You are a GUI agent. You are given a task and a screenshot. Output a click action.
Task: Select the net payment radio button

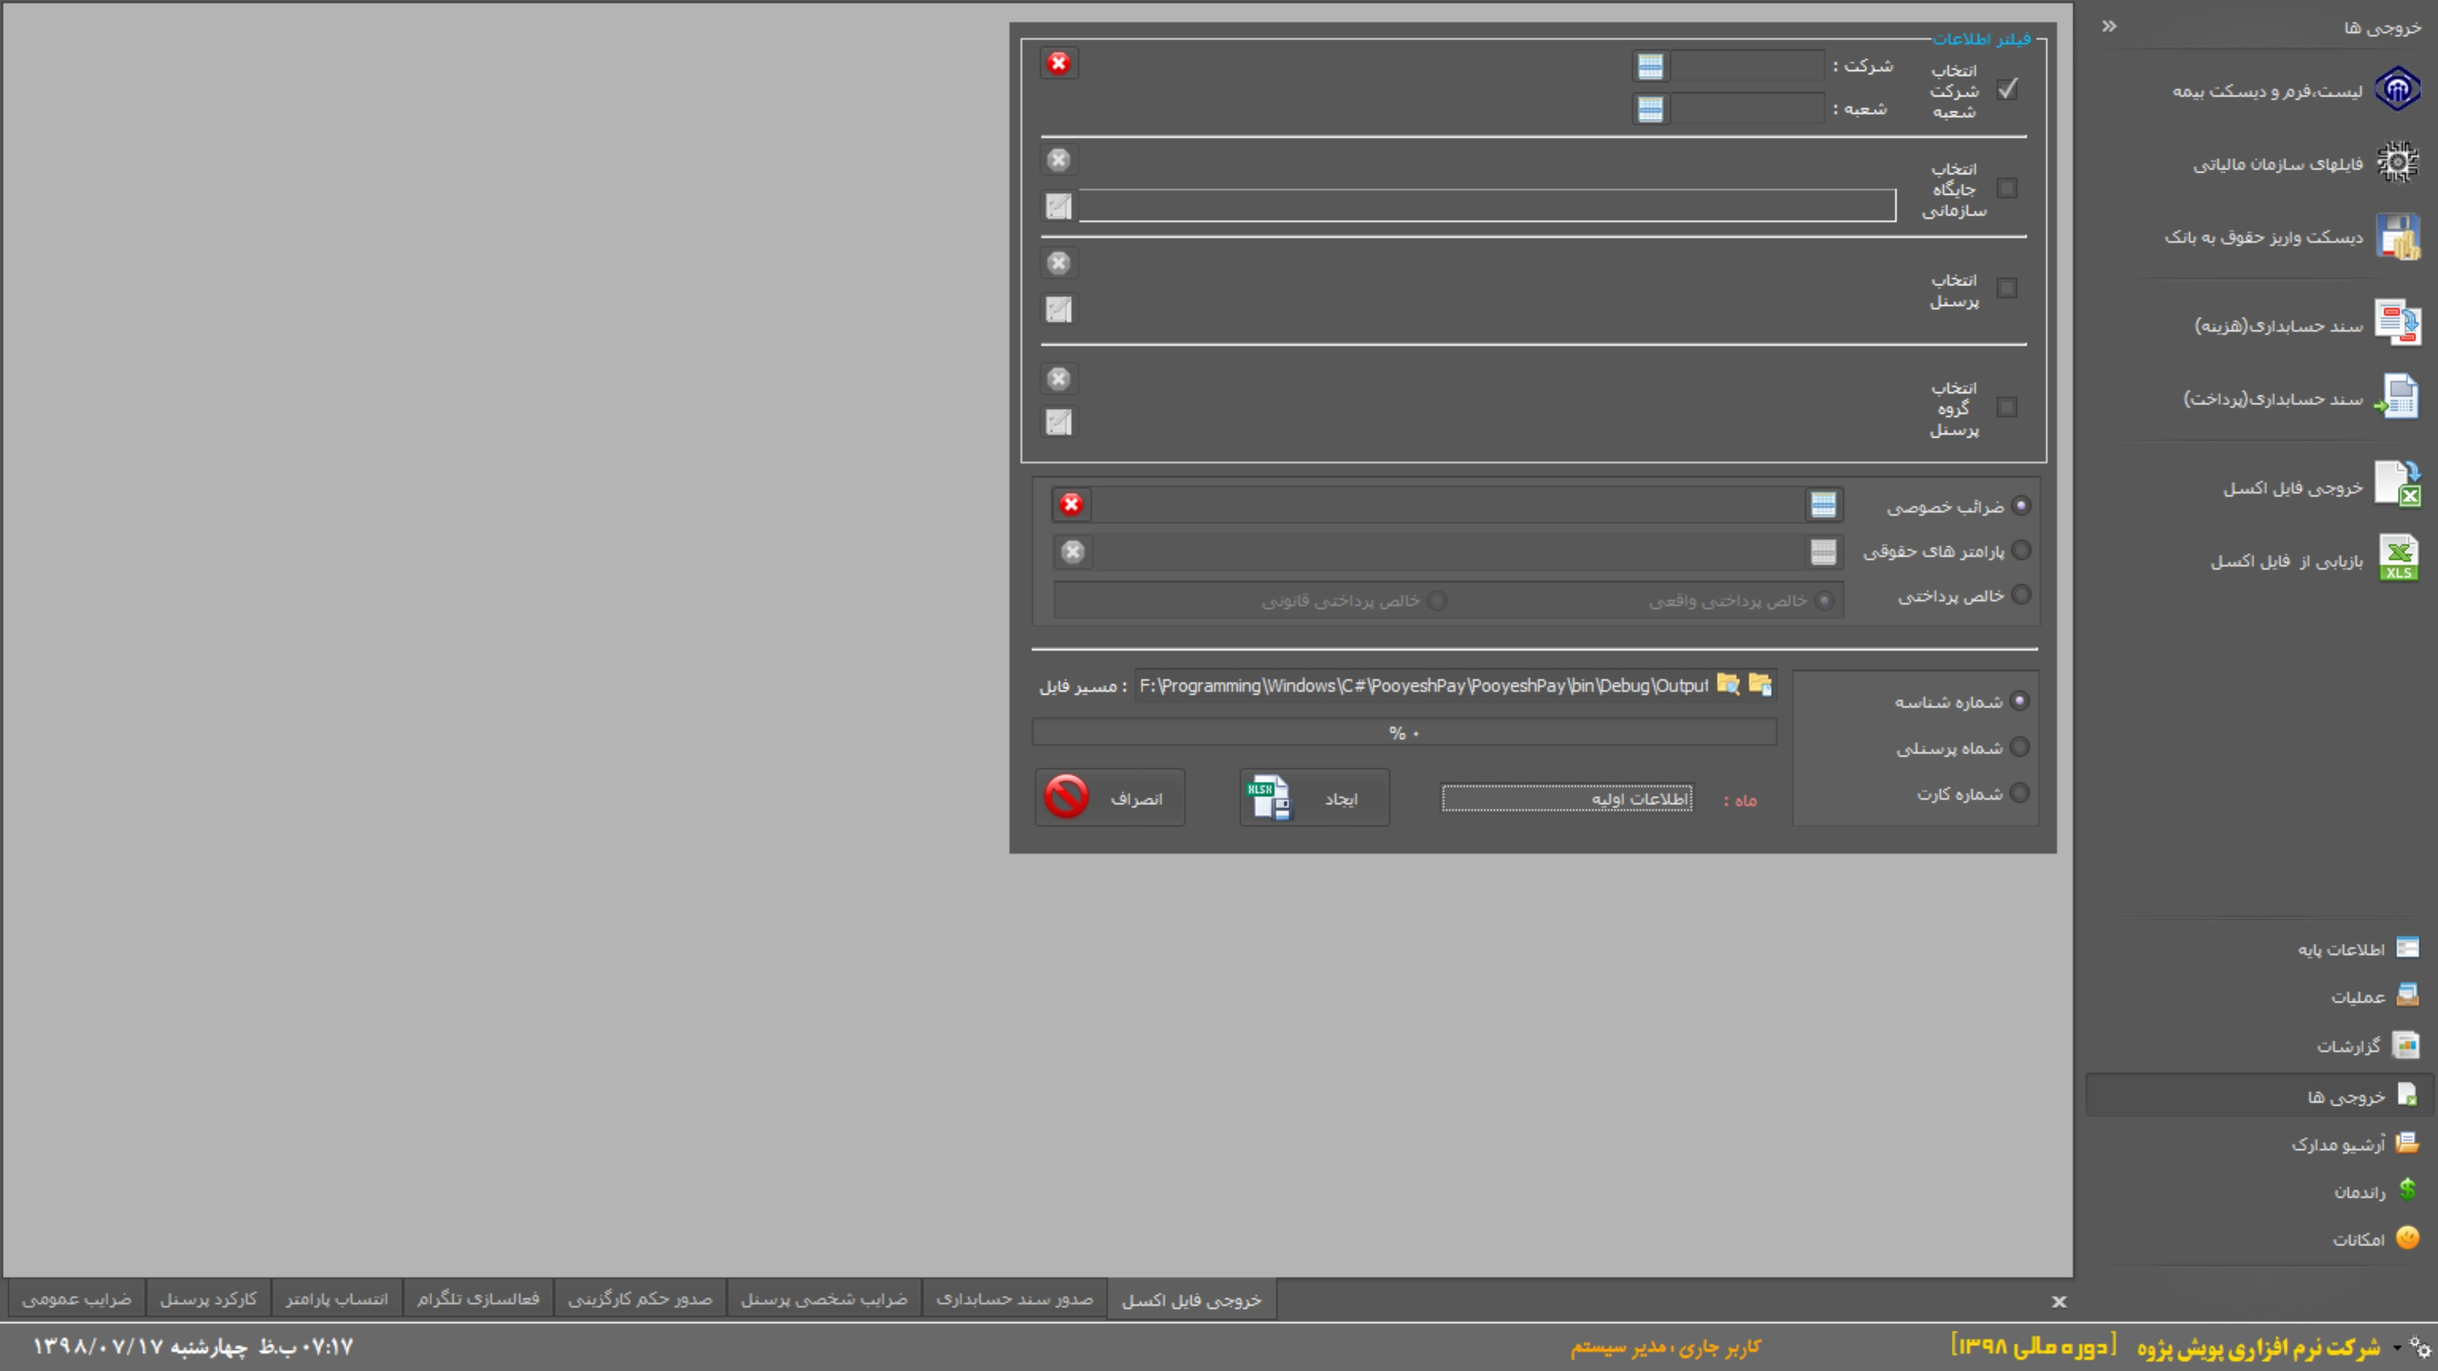pyautogui.click(x=2021, y=595)
